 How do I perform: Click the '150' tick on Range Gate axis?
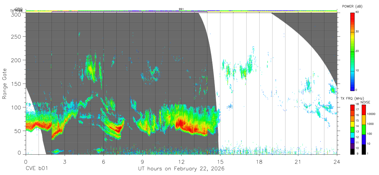(16, 84)
